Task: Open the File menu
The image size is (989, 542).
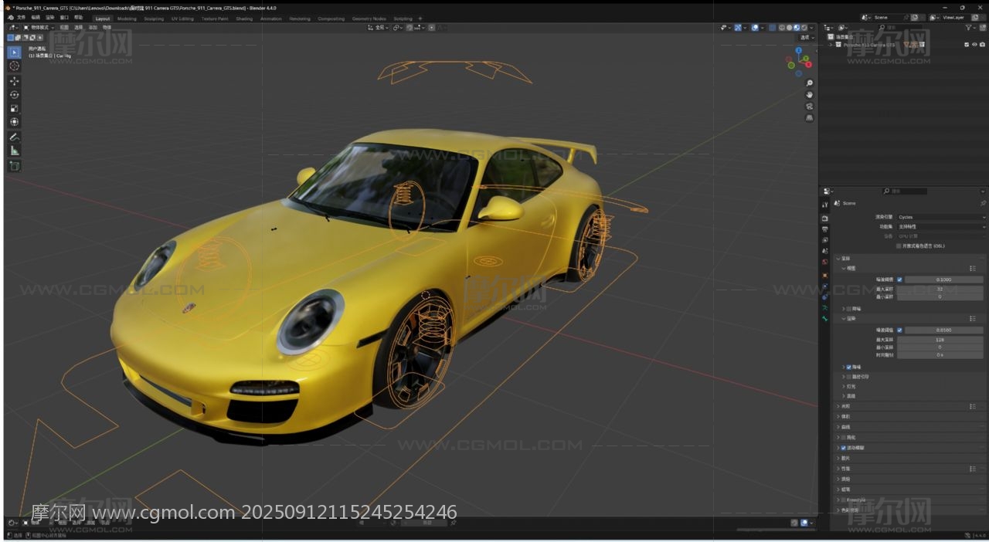Action: pyautogui.click(x=21, y=17)
